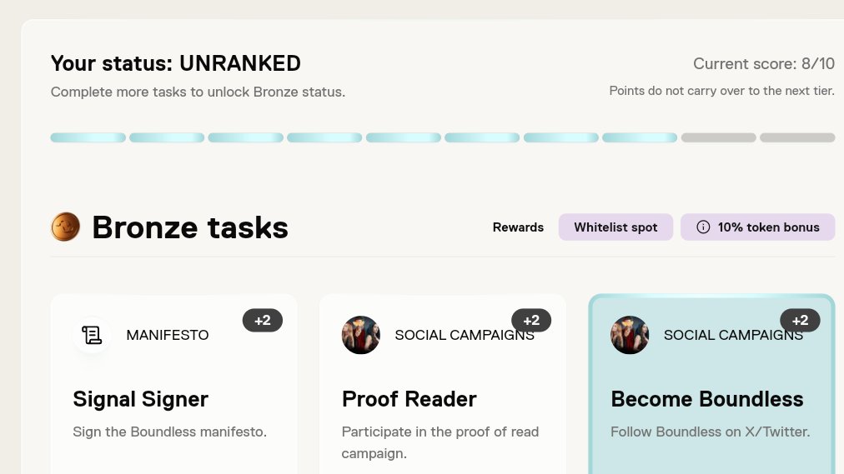Screen dimensions: 844x474
Task: Click SOCIAL CAMPAIGNS label on Proof Reader card
Action: [464, 335]
